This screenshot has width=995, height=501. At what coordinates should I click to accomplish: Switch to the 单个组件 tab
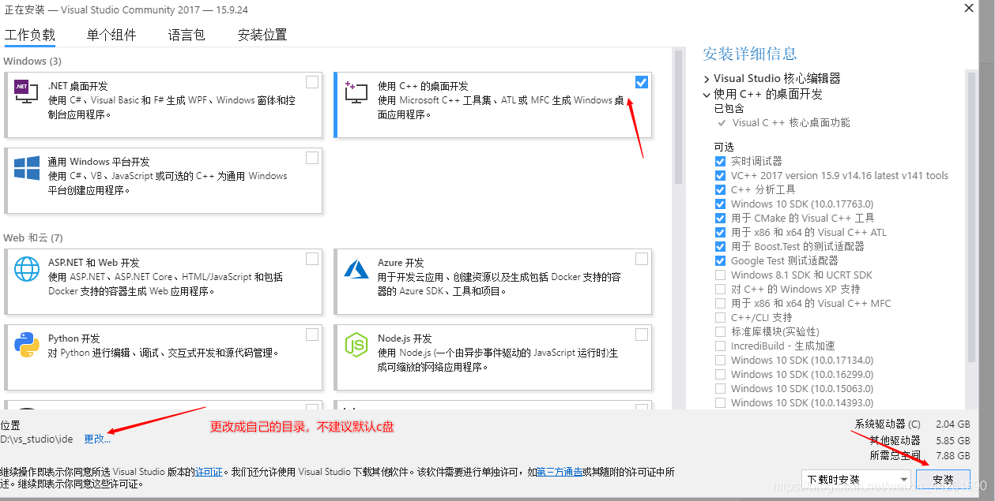[111, 35]
